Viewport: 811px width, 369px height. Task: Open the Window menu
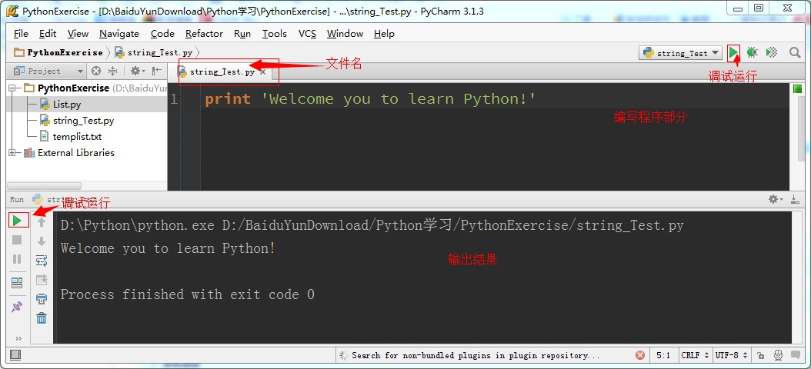pyautogui.click(x=345, y=34)
